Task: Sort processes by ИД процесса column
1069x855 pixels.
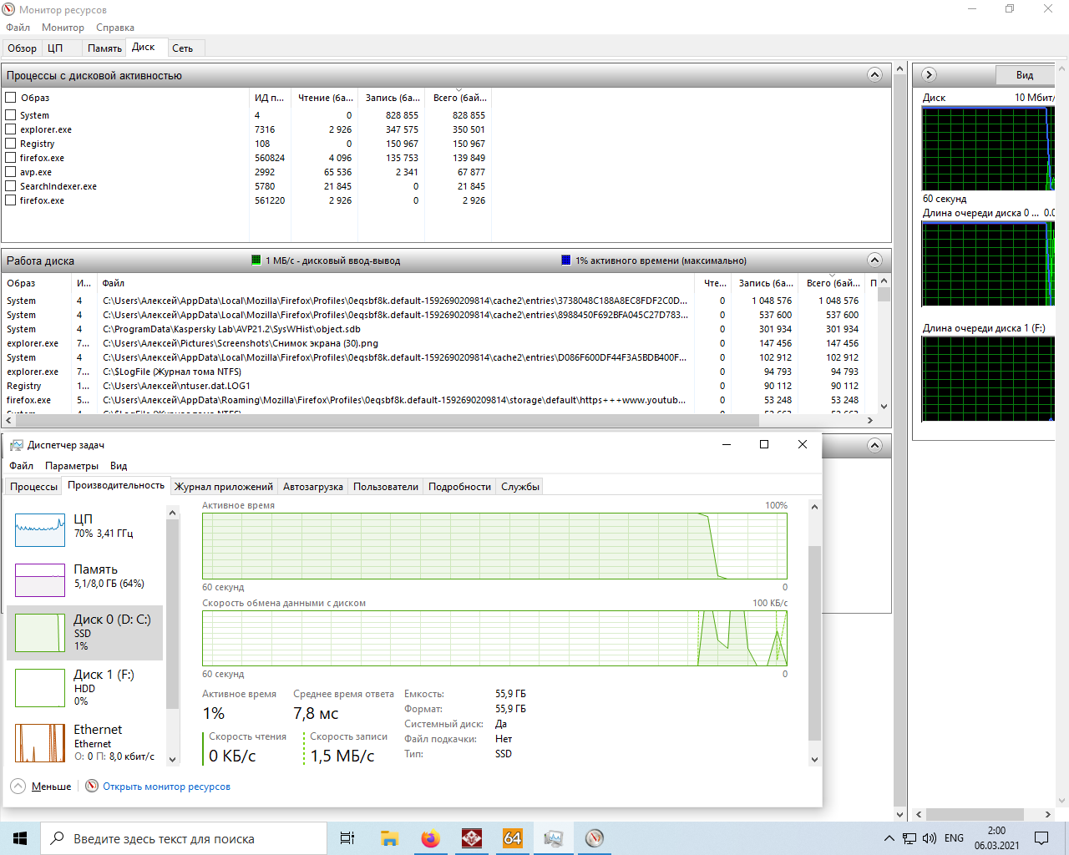Action: [270, 98]
